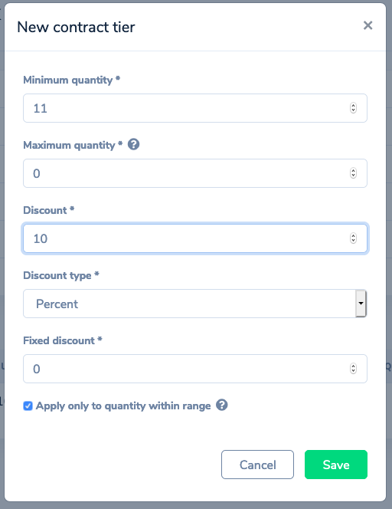Decrease Minimum quantity with the down arrow
The image size is (392, 509).
point(353,110)
